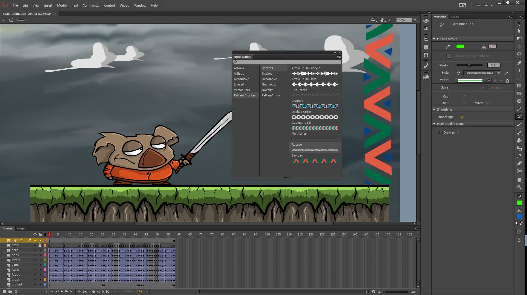
Task: Select the Hand tool
Action: click(519, 180)
